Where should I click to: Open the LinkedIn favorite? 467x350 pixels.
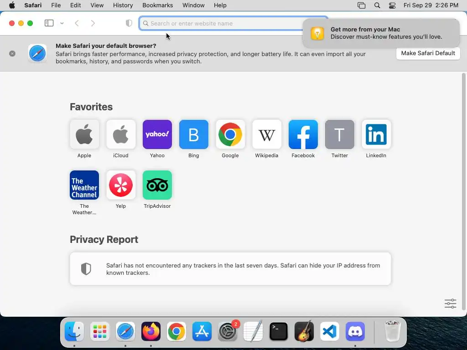point(376,134)
